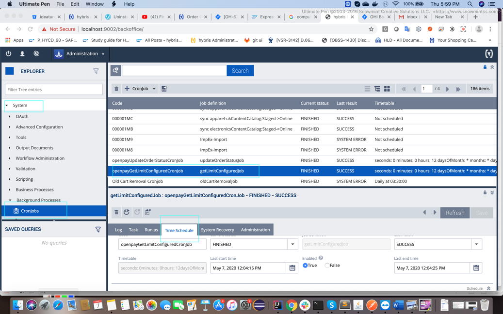Click the advanced search toggle icon

(x=115, y=71)
